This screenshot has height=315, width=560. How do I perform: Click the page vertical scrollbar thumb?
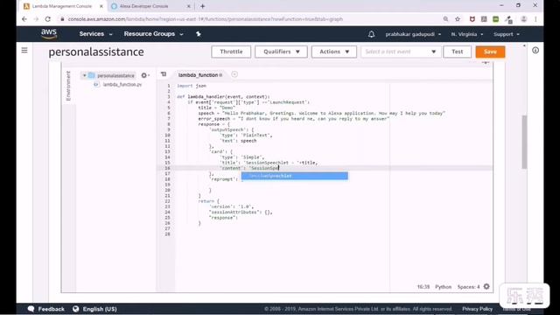click(x=524, y=142)
